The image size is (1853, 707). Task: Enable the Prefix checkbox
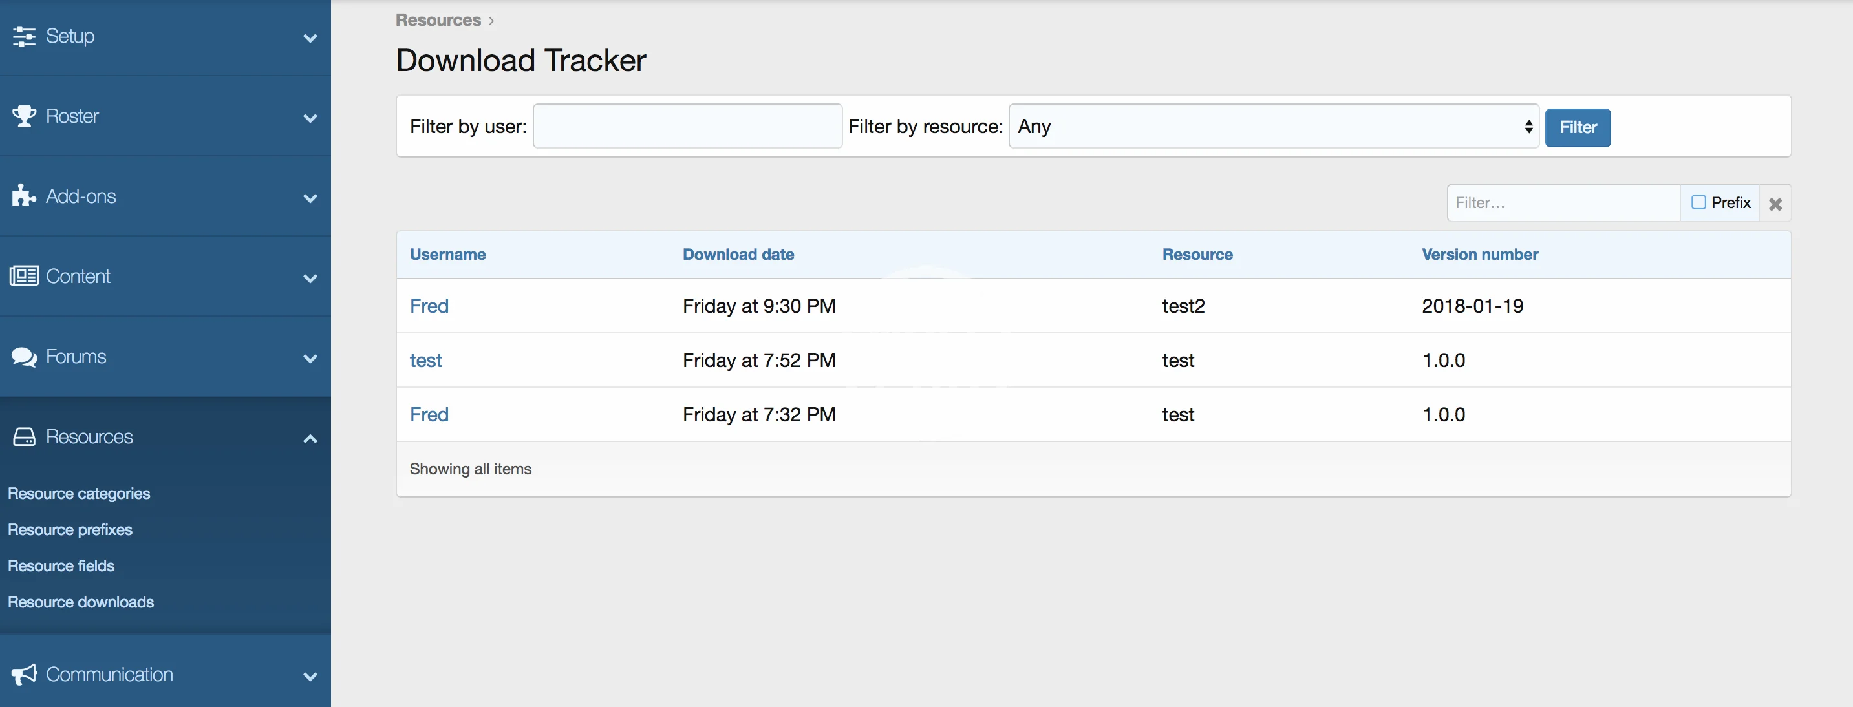(x=1698, y=202)
